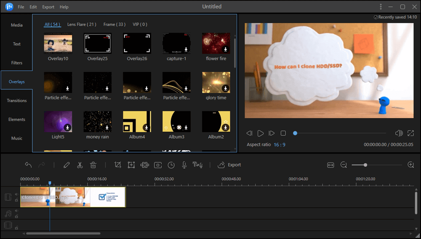Viewport: 421px width, 239px height.
Task: Click the speech-text converter icon
Action: (197, 165)
